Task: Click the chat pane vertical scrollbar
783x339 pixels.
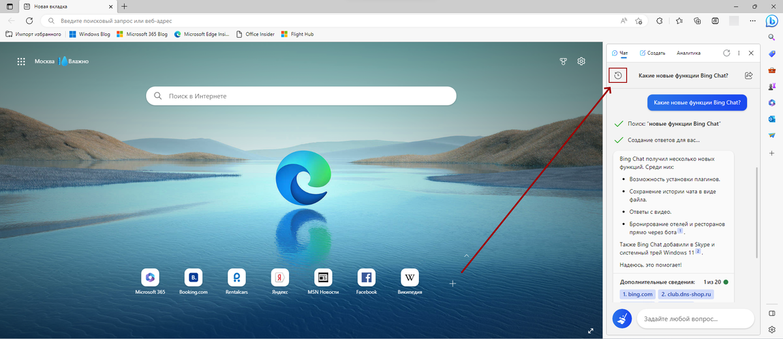Action: [757, 212]
